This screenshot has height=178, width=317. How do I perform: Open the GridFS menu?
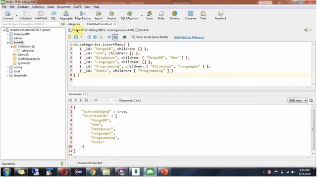(x=77, y=6)
